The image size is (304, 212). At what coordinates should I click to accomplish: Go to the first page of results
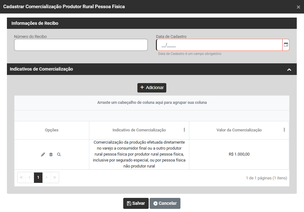coord(21,178)
